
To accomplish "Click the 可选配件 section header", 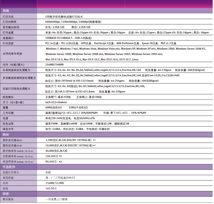I will 9,167.
